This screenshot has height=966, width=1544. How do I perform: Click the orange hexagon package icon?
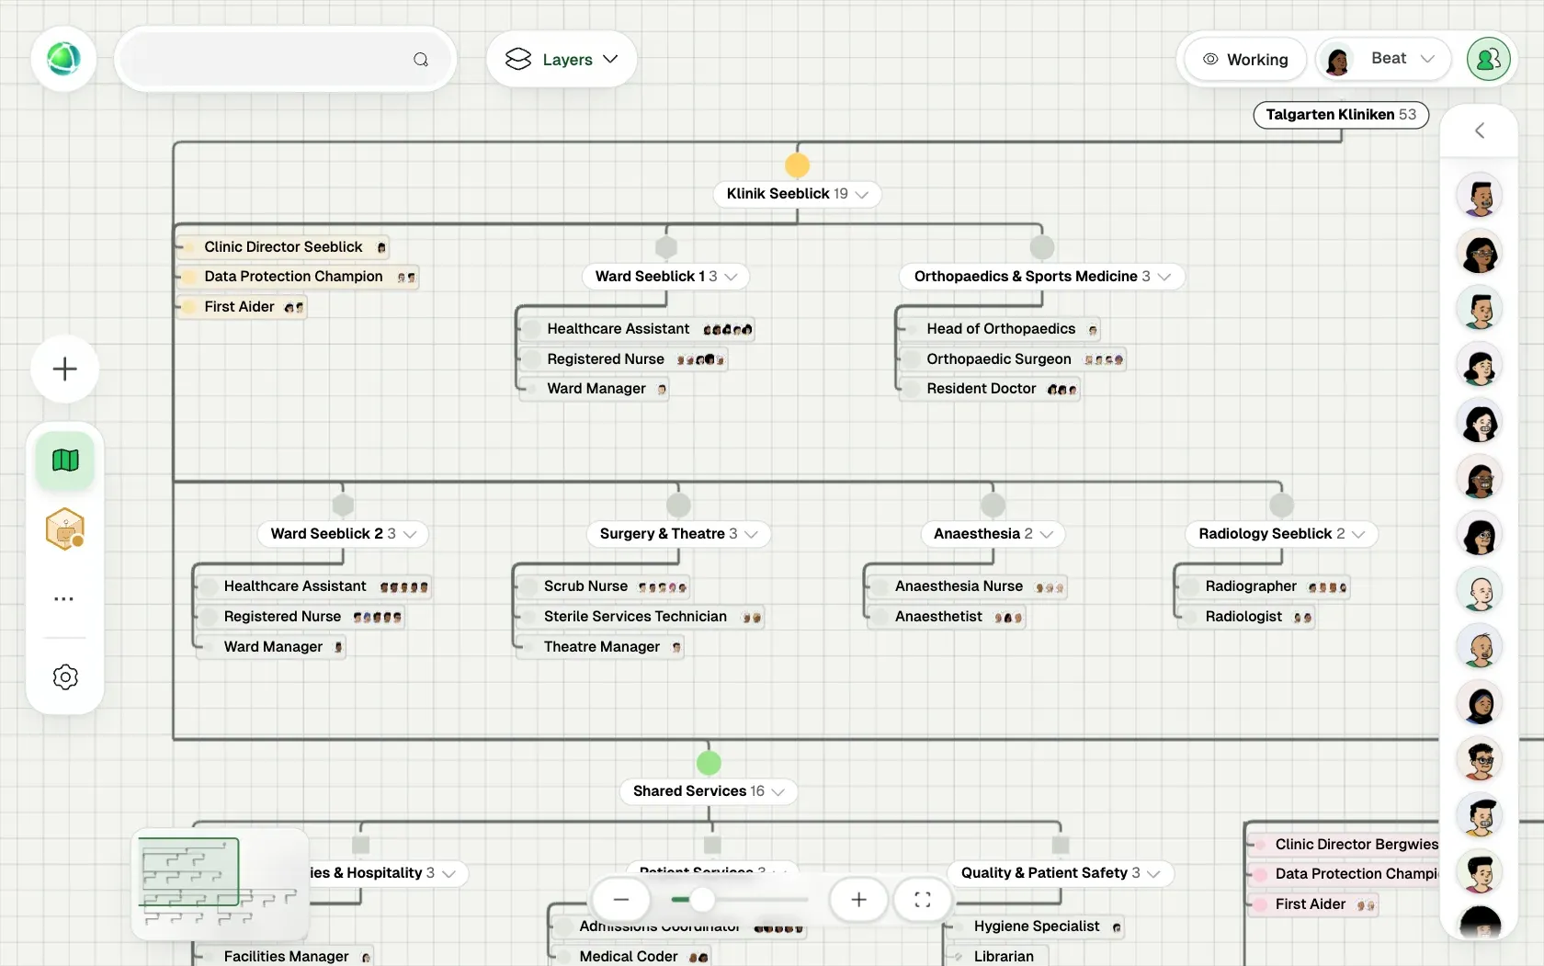[x=65, y=528]
